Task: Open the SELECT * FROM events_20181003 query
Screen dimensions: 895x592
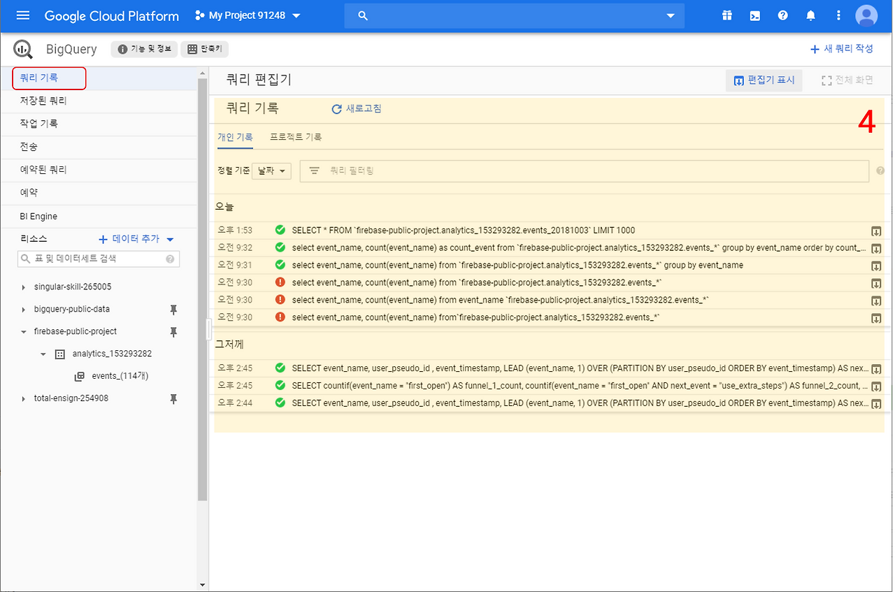Action: pos(464,231)
